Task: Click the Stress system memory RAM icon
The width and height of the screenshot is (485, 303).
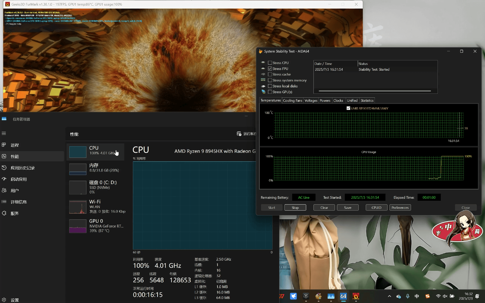Action: click(x=263, y=80)
